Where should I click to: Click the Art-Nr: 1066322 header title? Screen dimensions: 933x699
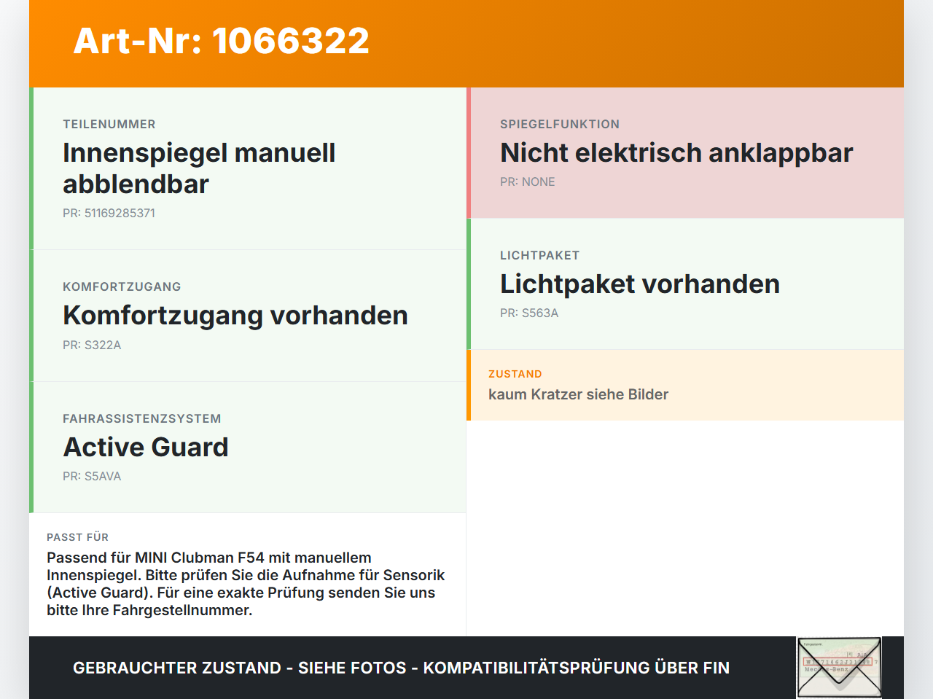222,41
